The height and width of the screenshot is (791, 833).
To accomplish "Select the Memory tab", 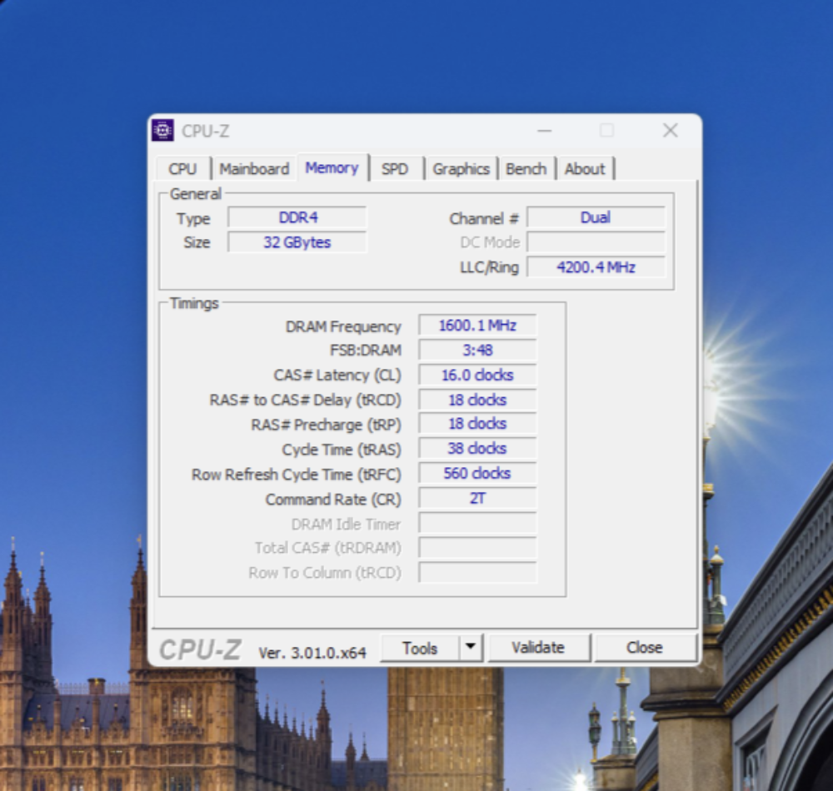I will (332, 167).
